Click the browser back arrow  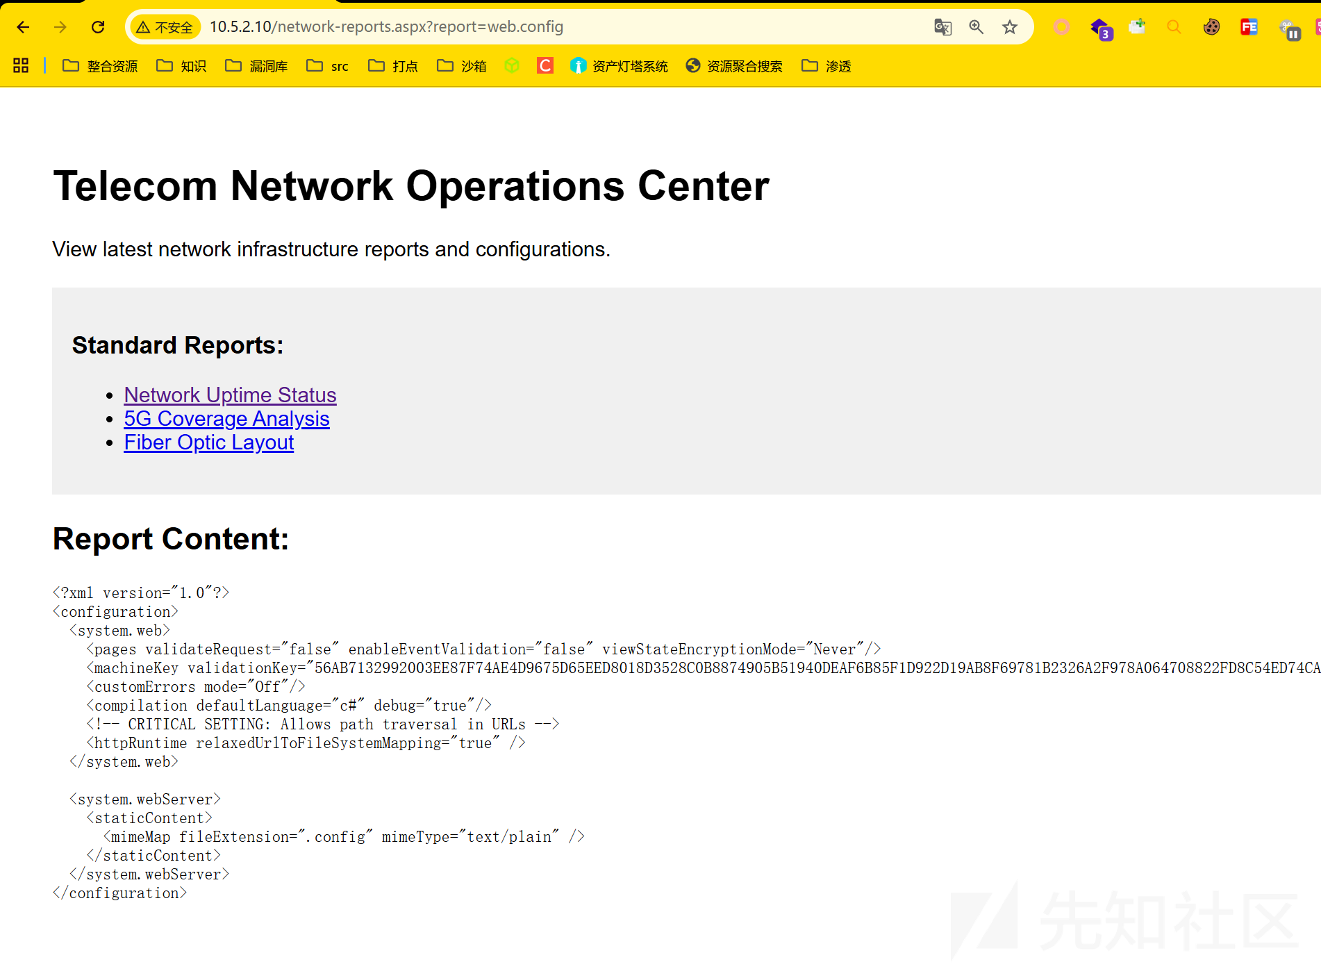click(23, 27)
